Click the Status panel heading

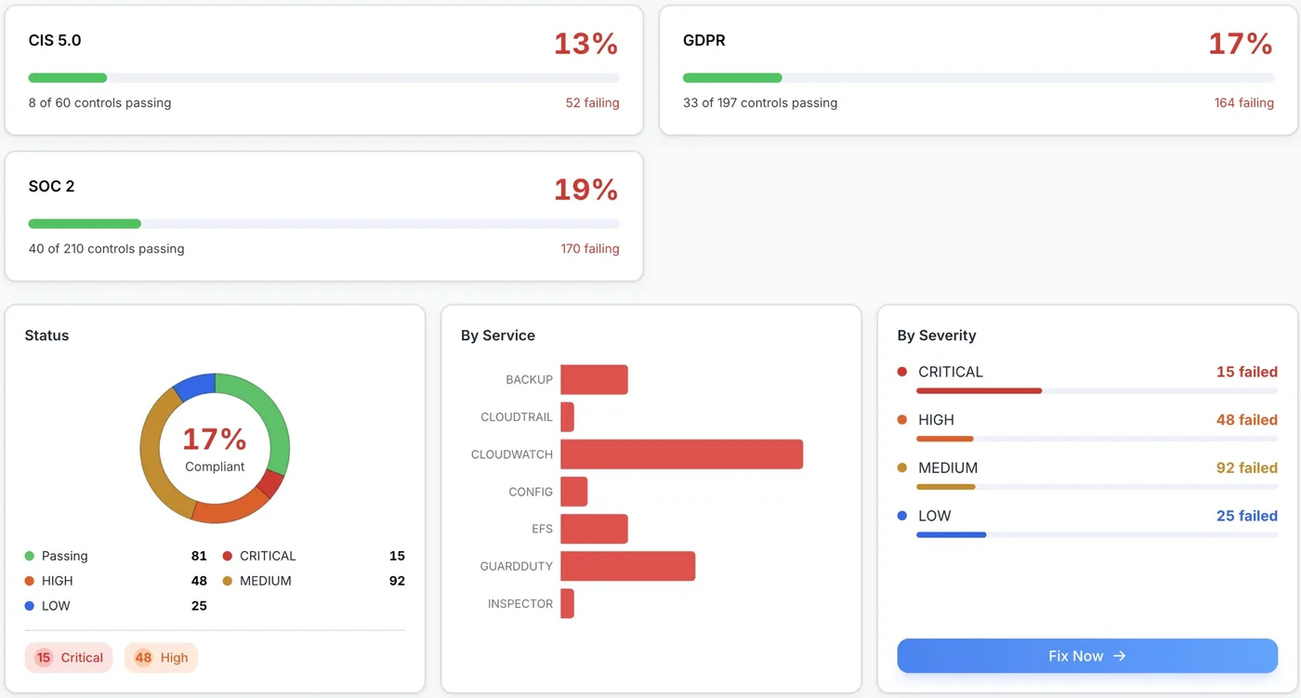pyautogui.click(x=46, y=336)
